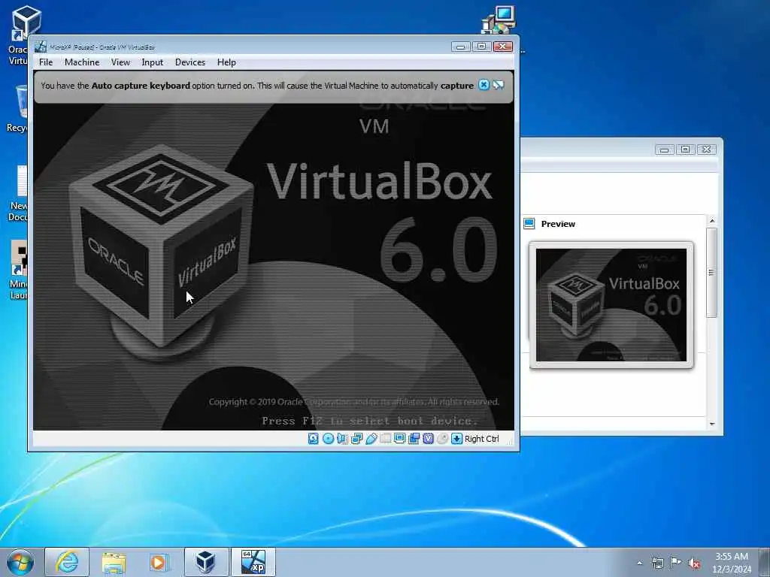770x577 pixels.
Task: Click the scrollbar thumb in Manager details pane
Action: click(x=711, y=272)
